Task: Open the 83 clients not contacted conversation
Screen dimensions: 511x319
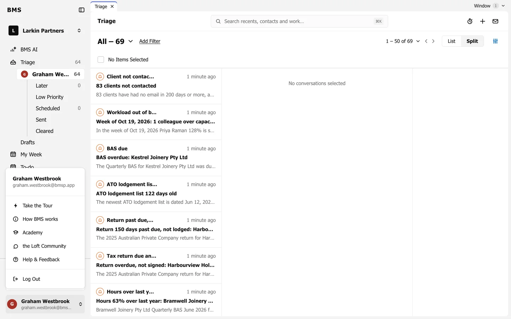Action: (156, 86)
